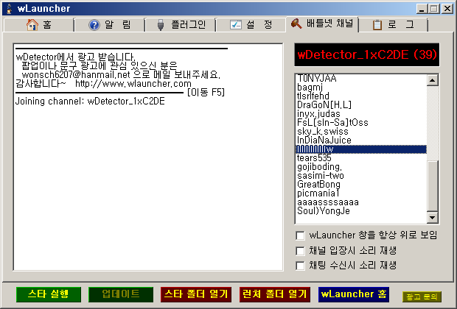Select user InDiaNaJuice in list

(361, 141)
